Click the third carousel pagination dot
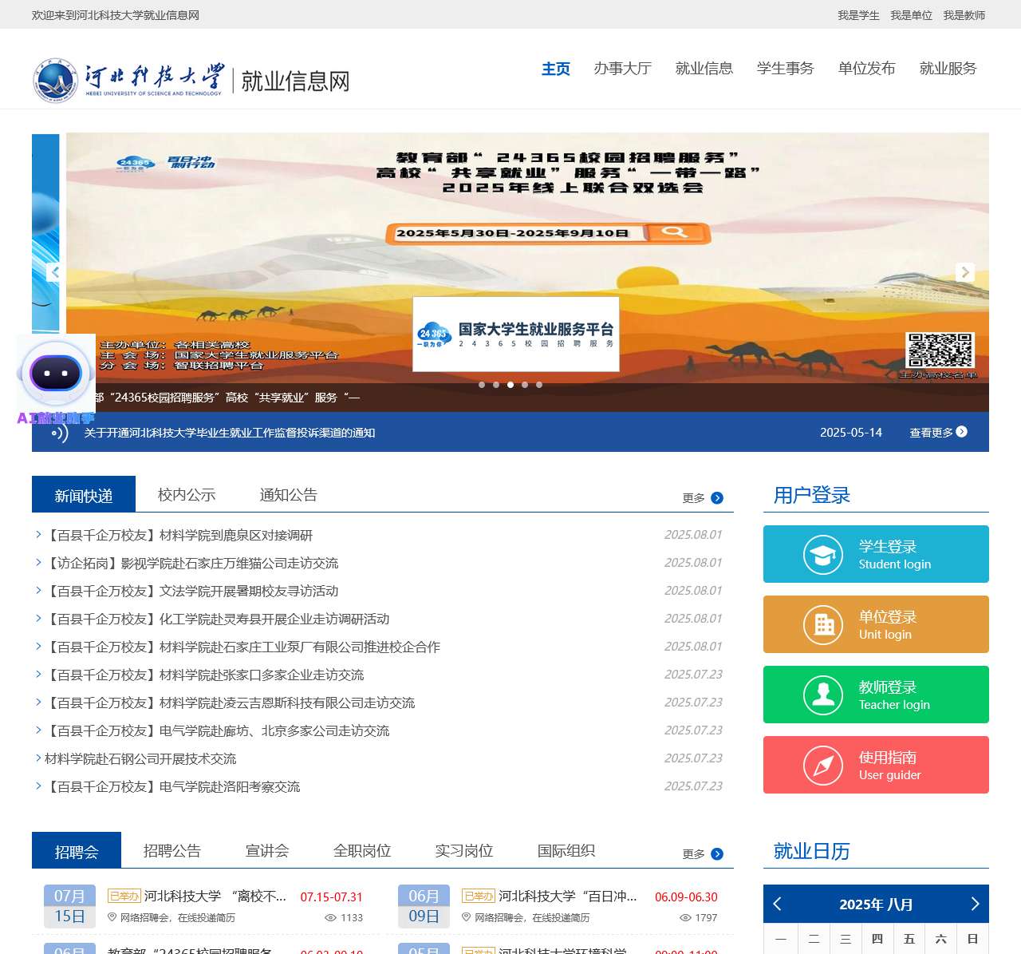Image resolution: width=1021 pixels, height=954 pixels. point(510,385)
